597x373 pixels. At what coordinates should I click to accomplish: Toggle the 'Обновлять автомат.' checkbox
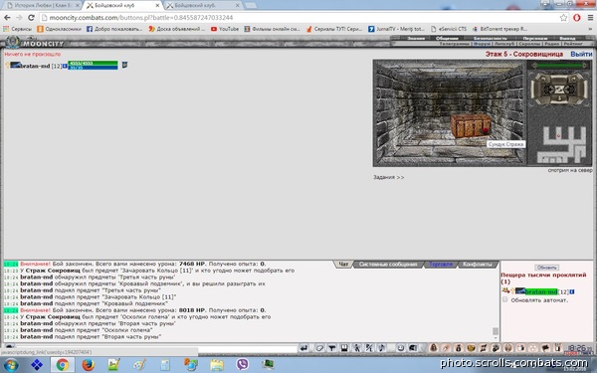coord(504,300)
